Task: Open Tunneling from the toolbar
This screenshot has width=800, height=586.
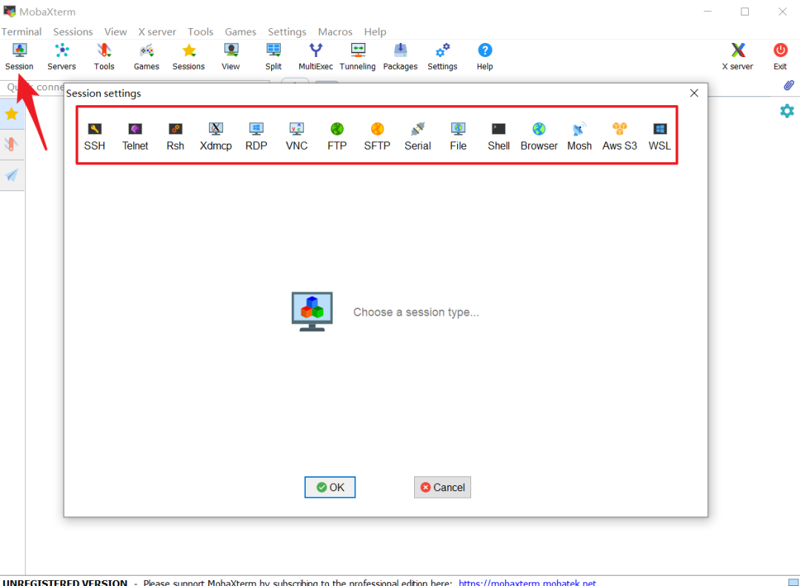Action: point(358,56)
